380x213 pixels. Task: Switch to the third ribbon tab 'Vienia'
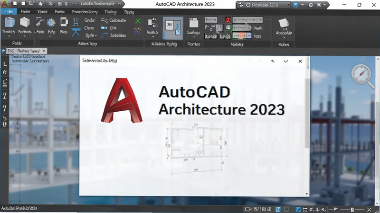[x=42, y=11]
